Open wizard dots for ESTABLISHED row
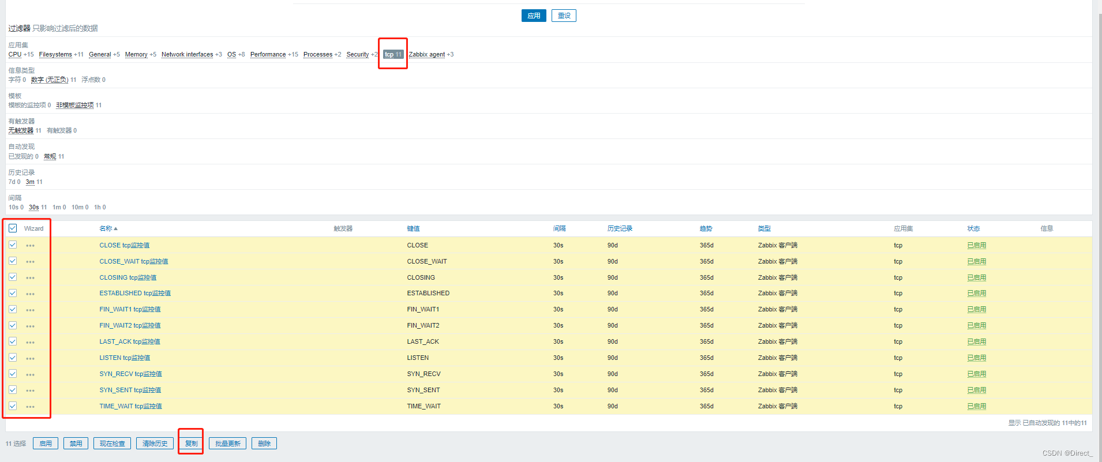1102x462 pixels. coord(30,294)
